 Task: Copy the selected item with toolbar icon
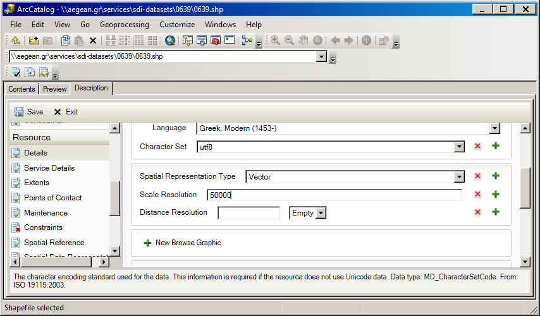65,40
